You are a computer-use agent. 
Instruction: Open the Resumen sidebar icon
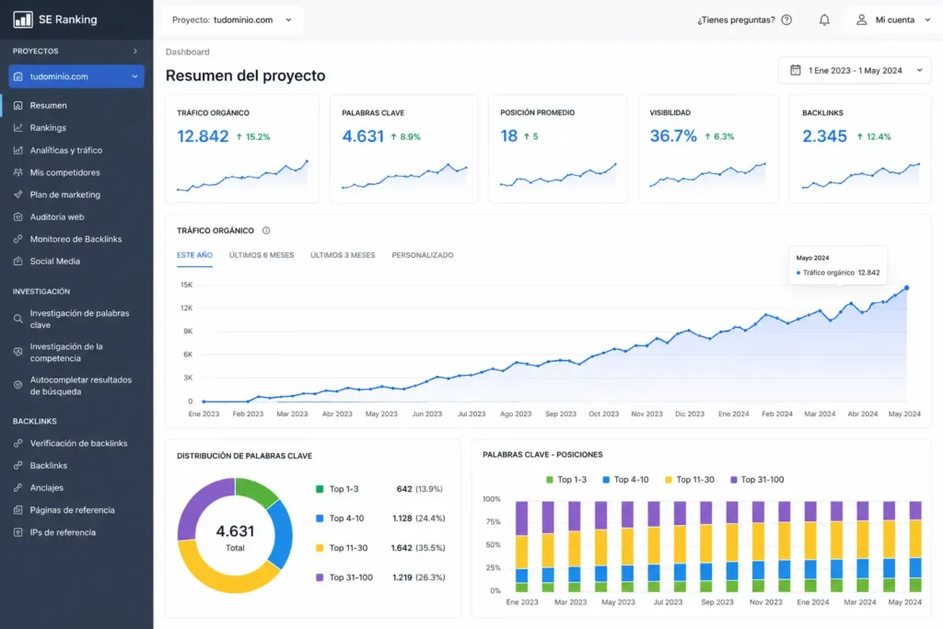18,105
